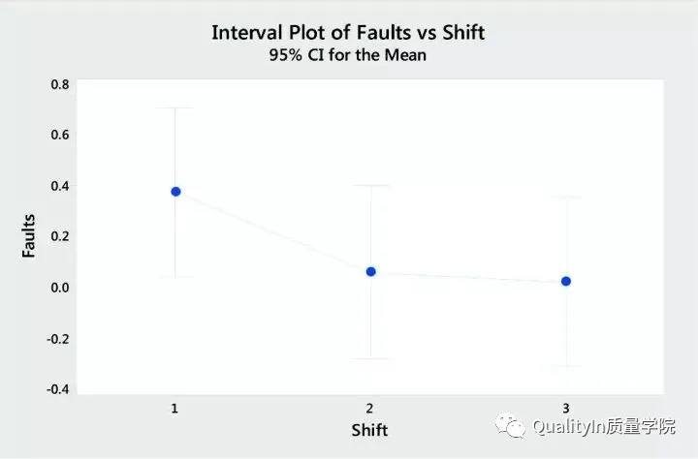Click the chart title 'Interval Plot of Faults vs Shift'

[348, 32]
